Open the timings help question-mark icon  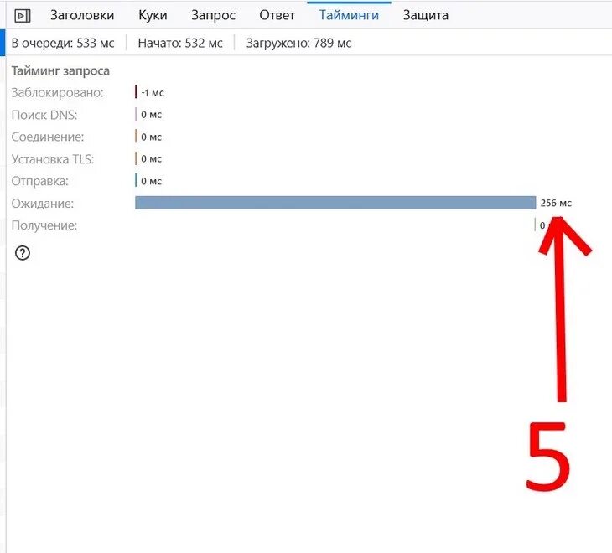(23, 253)
